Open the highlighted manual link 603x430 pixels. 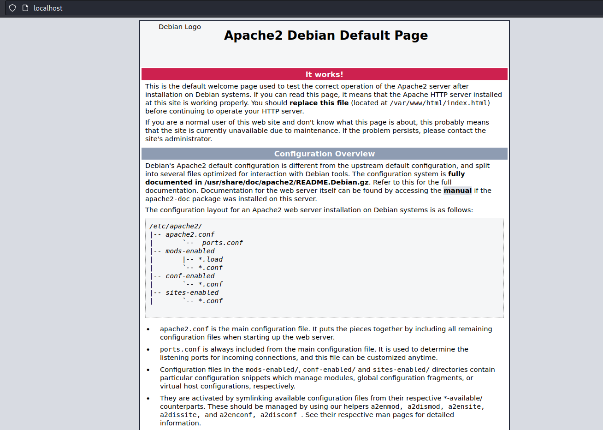click(458, 191)
